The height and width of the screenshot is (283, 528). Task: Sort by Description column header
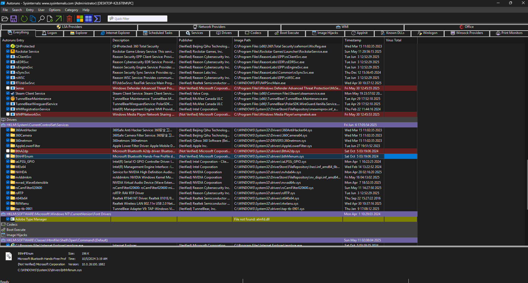click(x=144, y=40)
